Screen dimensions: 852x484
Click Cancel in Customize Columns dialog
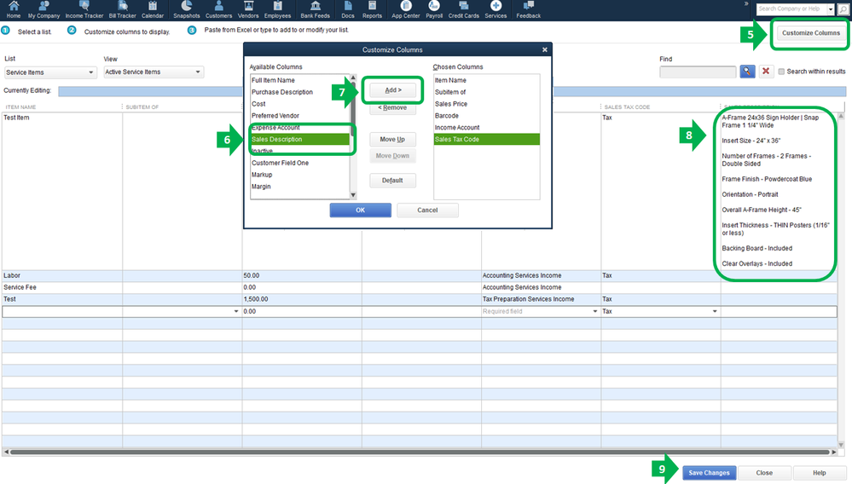coord(427,210)
